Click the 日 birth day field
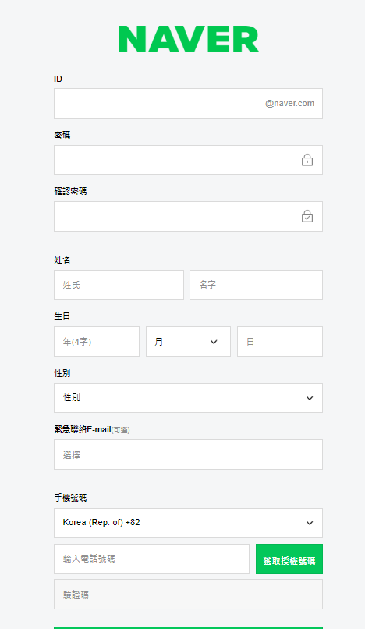 (x=280, y=341)
